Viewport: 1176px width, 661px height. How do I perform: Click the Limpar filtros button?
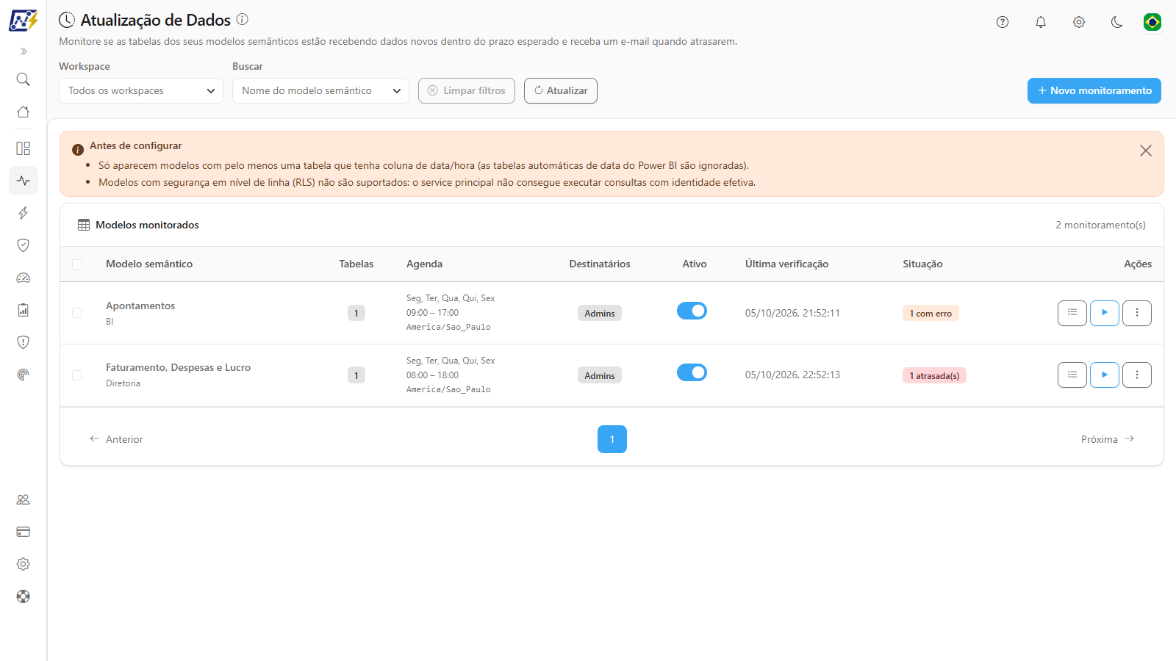click(x=467, y=91)
